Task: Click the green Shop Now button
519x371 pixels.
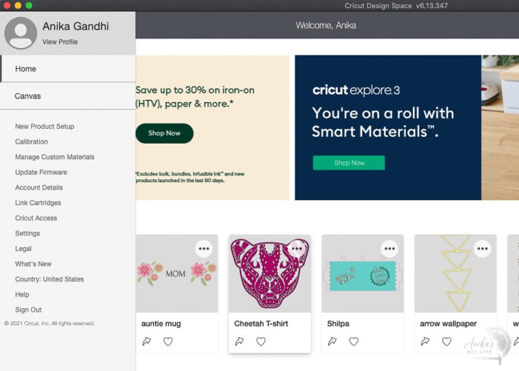Action: tap(349, 163)
